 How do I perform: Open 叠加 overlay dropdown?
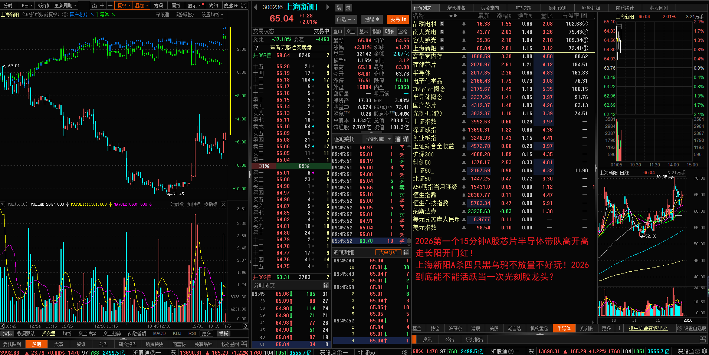point(141,6)
